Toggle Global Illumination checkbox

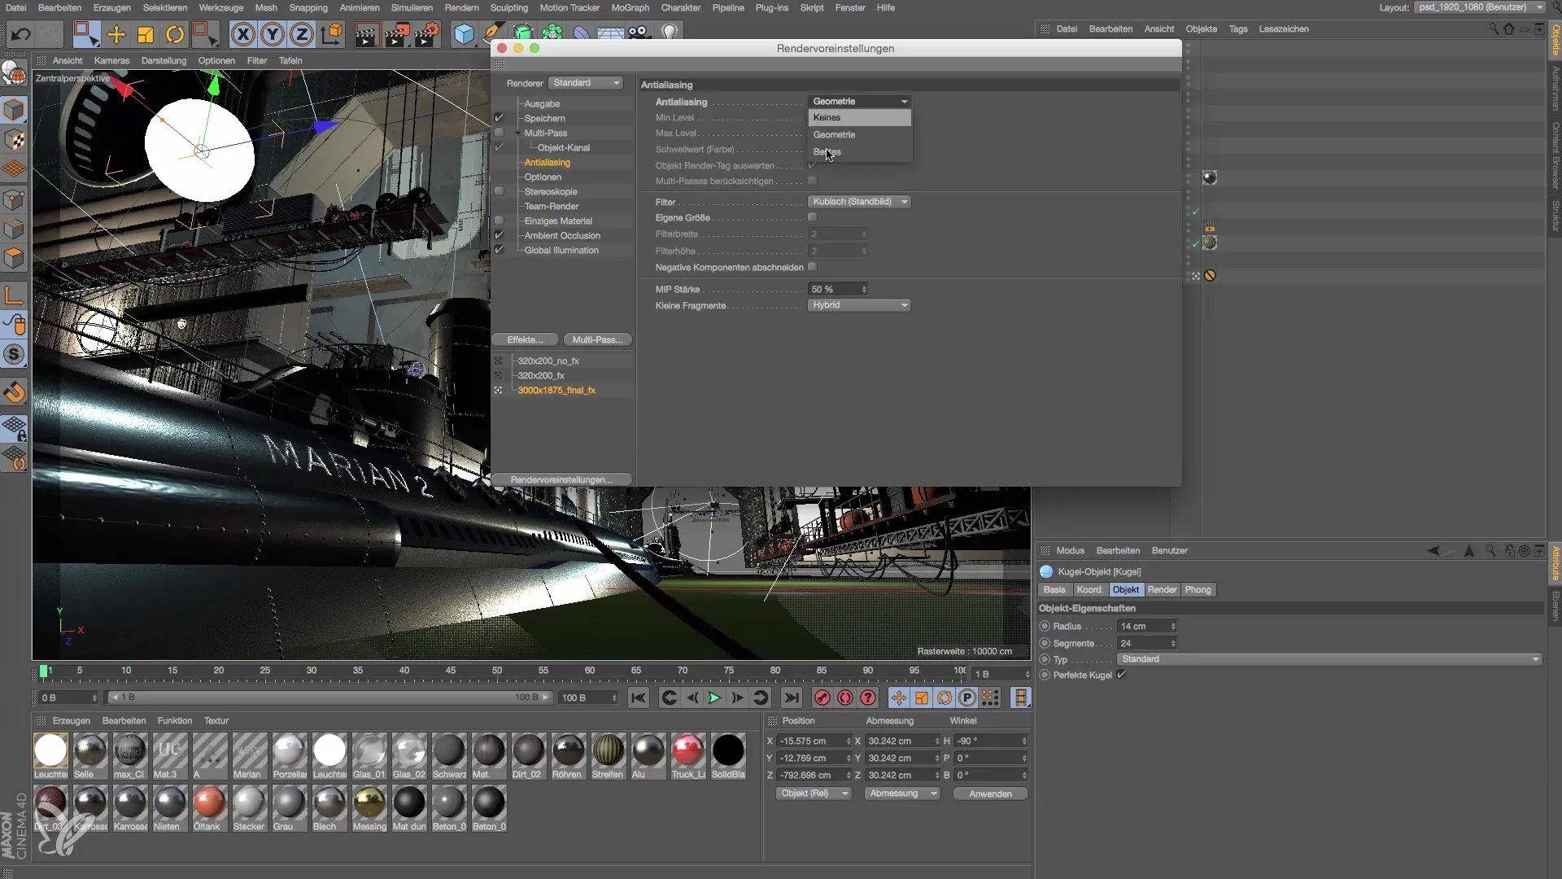(x=499, y=250)
